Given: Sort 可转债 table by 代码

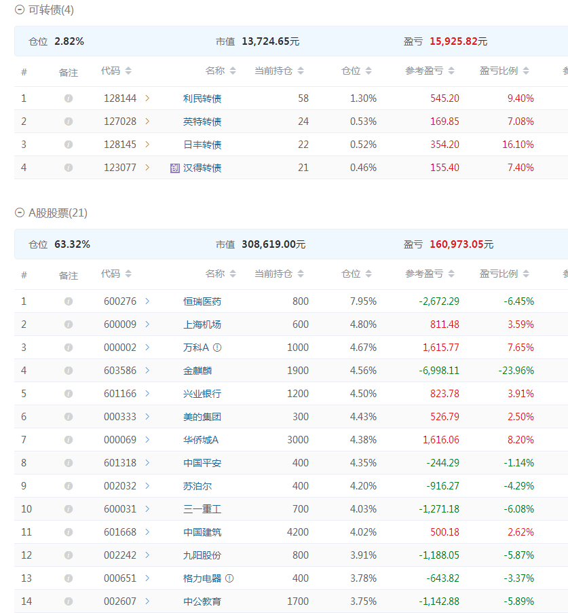Looking at the screenshot, I should (x=128, y=71).
